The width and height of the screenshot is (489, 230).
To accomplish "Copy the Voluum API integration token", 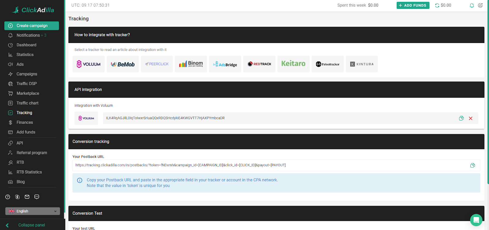I will (x=461, y=118).
